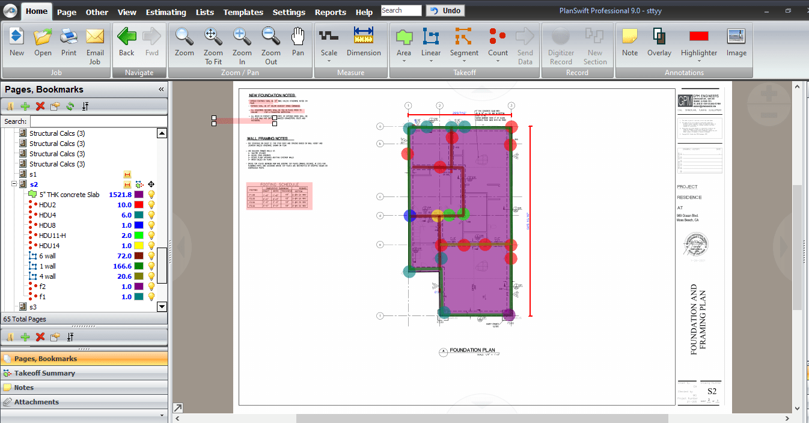
Task: Navigate Back with the green arrow
Action: [127, 41]
